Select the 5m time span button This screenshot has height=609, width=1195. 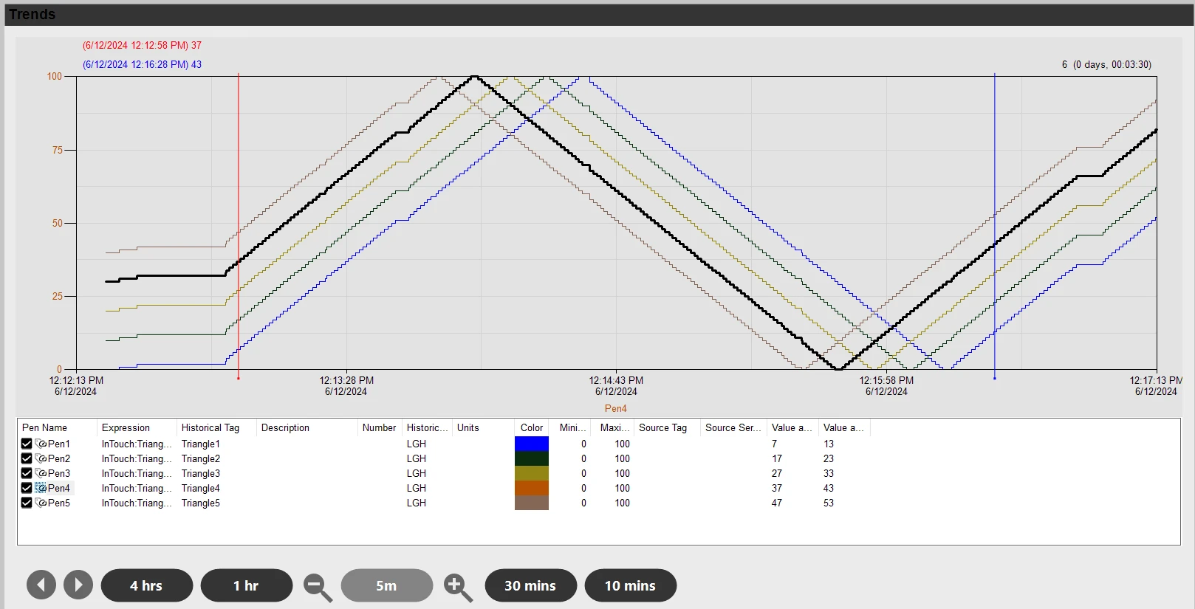(387, 585)
